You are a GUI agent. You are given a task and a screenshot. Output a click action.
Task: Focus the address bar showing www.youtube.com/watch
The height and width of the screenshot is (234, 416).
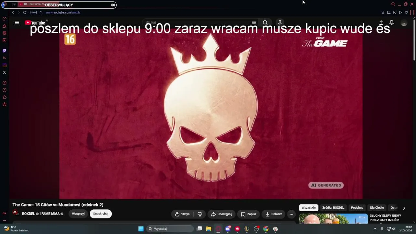tap(63, 12)
